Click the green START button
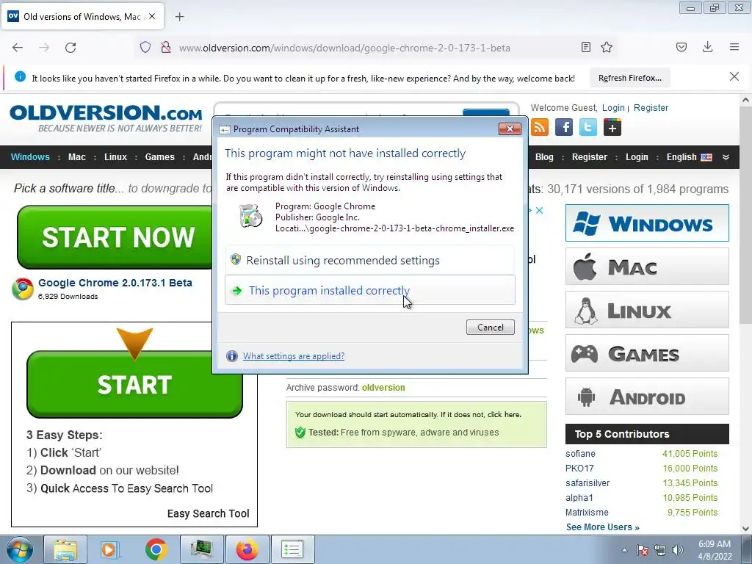The image size is (752, 564). point(134,385)
